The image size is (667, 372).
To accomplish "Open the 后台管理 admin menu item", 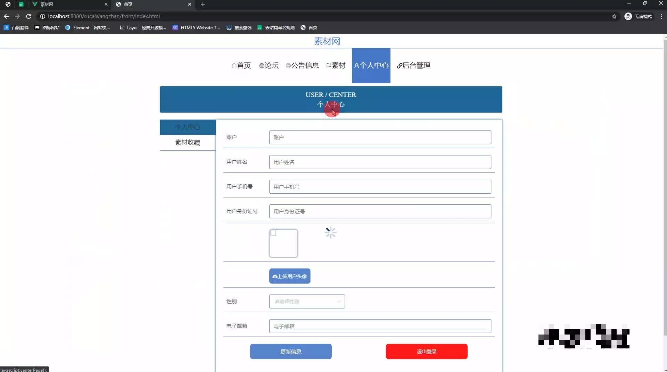I will click(415, 66).
